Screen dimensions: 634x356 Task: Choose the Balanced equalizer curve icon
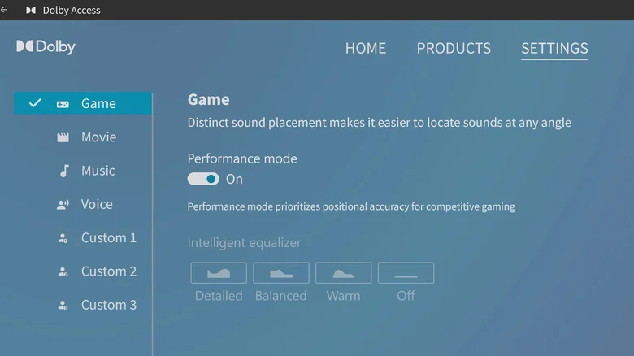click(x=281, y=273)
